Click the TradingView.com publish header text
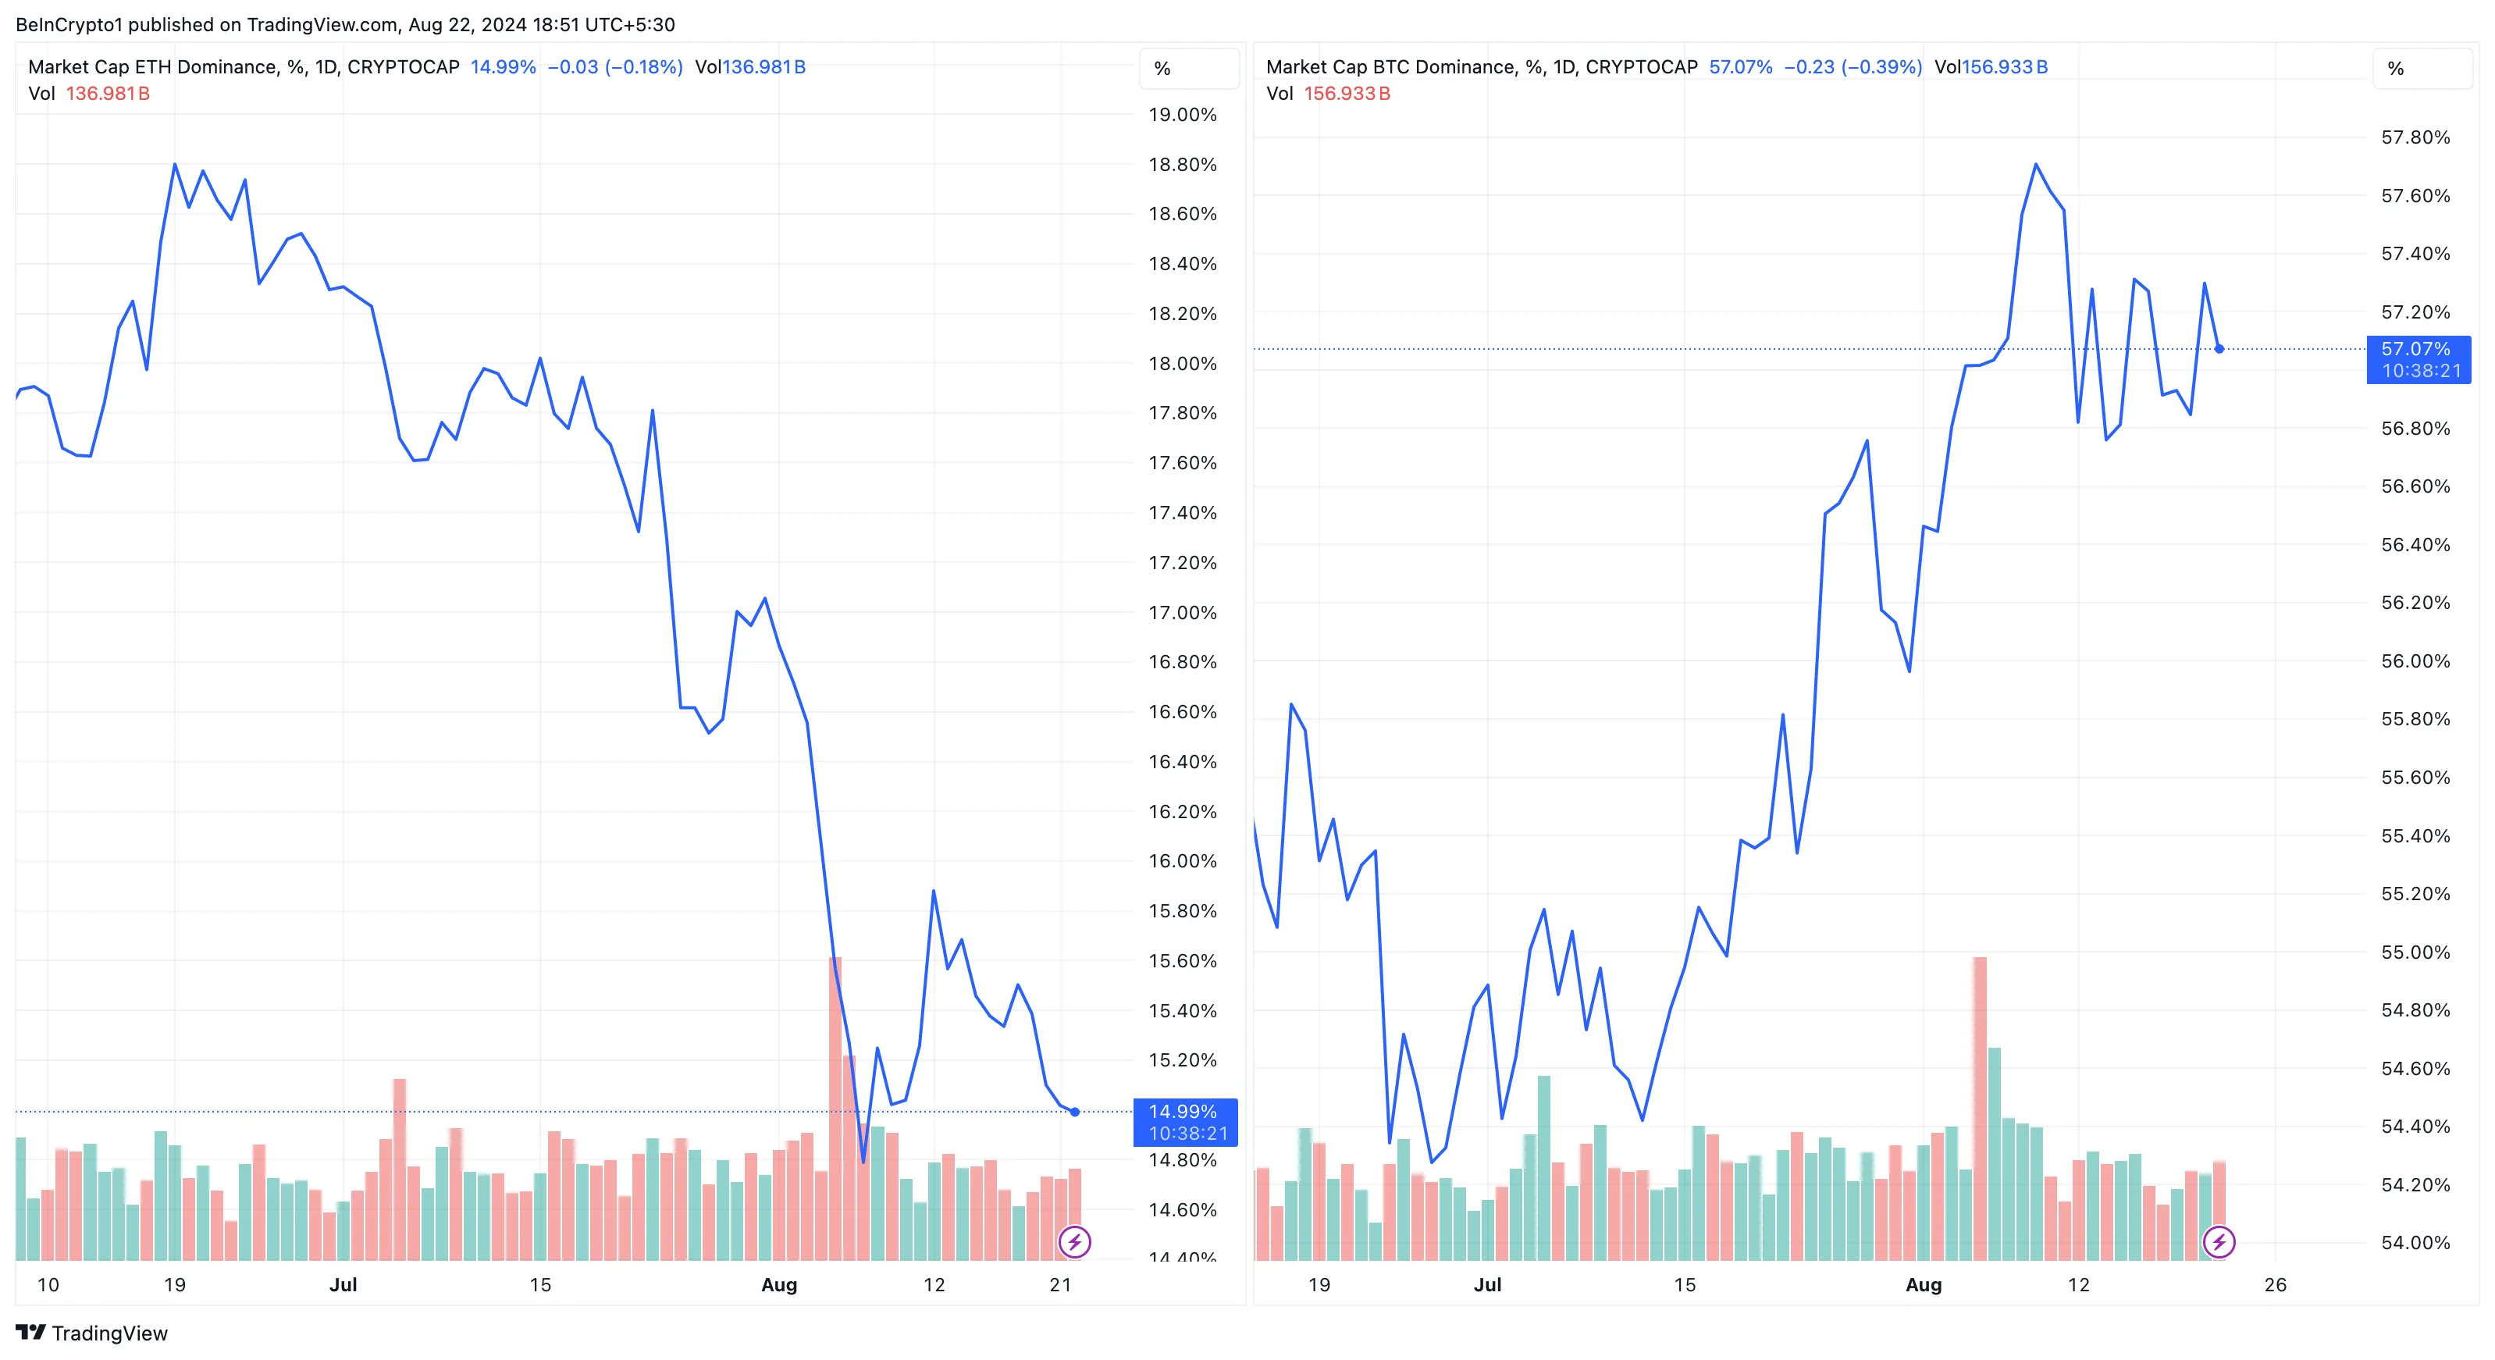 tap(345, 24)
